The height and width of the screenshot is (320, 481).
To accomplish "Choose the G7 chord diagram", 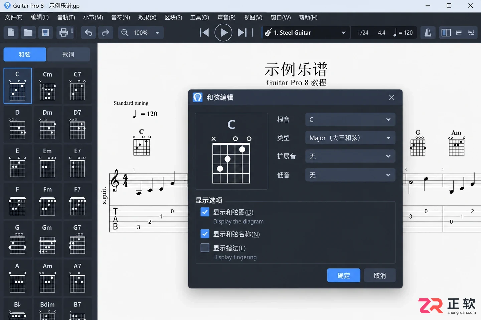I will coord(77,239).
